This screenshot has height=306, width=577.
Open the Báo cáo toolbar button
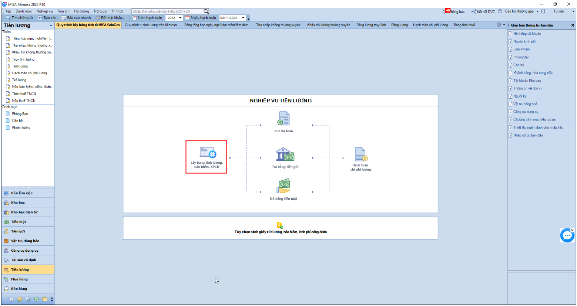pyautogui.click(x=47, y=18)
